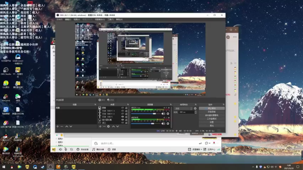The image size is (303, 170).
Task: Add a new source with plus icon
Action: pos(100,127)
